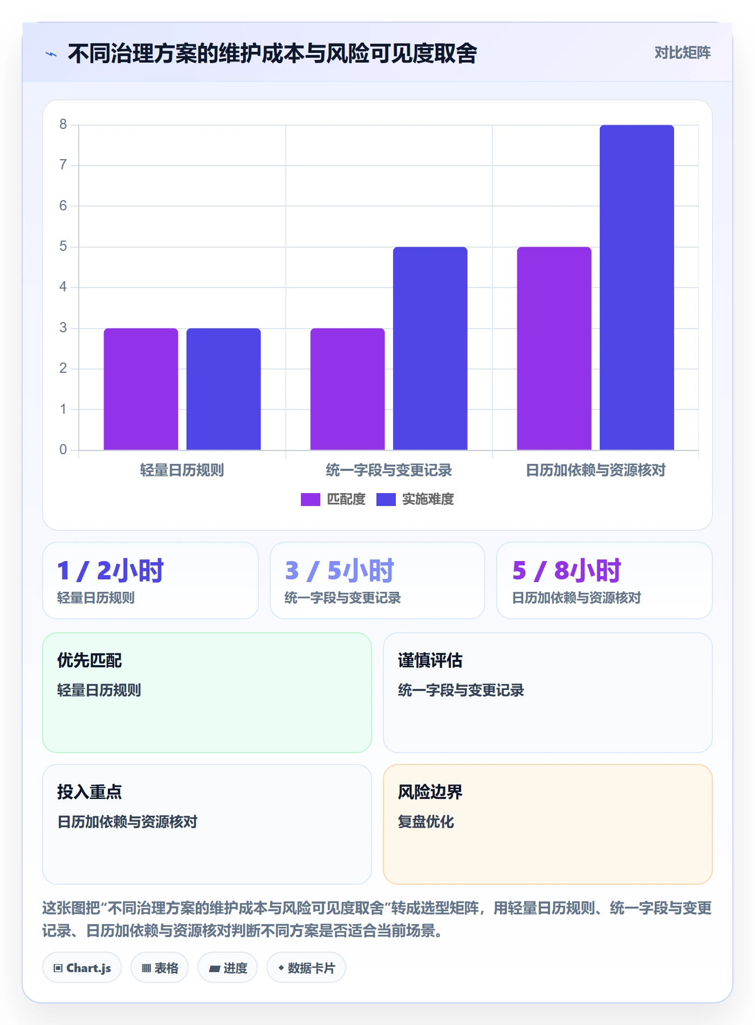This screenshot has height=1025, width=755.
Task: Toggle the 实施难度 series via its legend label
Action: (x=428, y=500)
